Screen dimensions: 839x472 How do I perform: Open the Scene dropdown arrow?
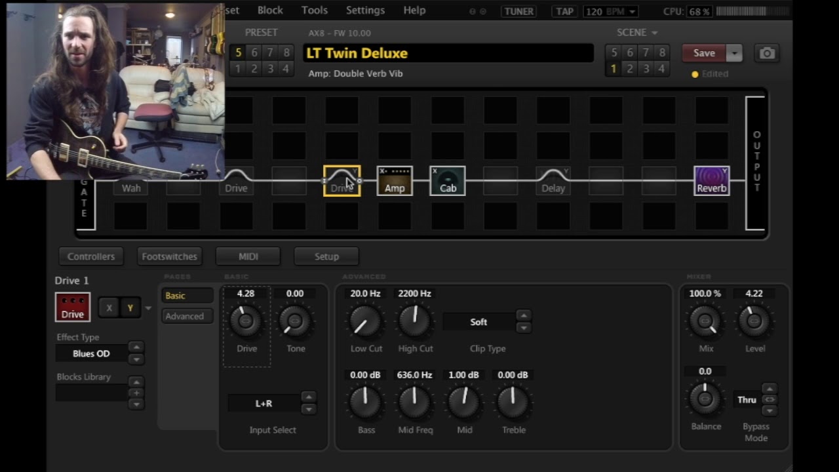tap(654, 33)
